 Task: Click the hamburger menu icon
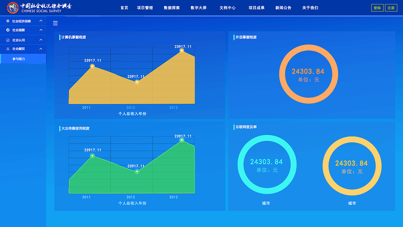point(55,23)
